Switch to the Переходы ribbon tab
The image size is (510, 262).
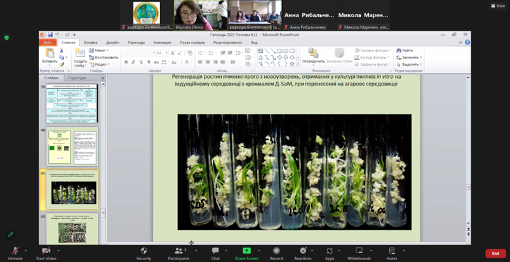136,43
